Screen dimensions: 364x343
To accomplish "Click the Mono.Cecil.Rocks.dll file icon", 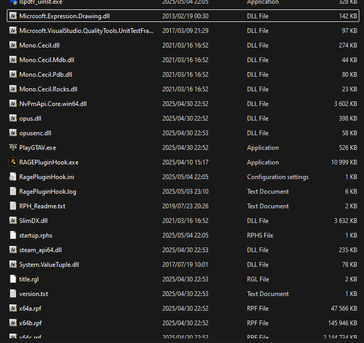I will click(13, 89).
